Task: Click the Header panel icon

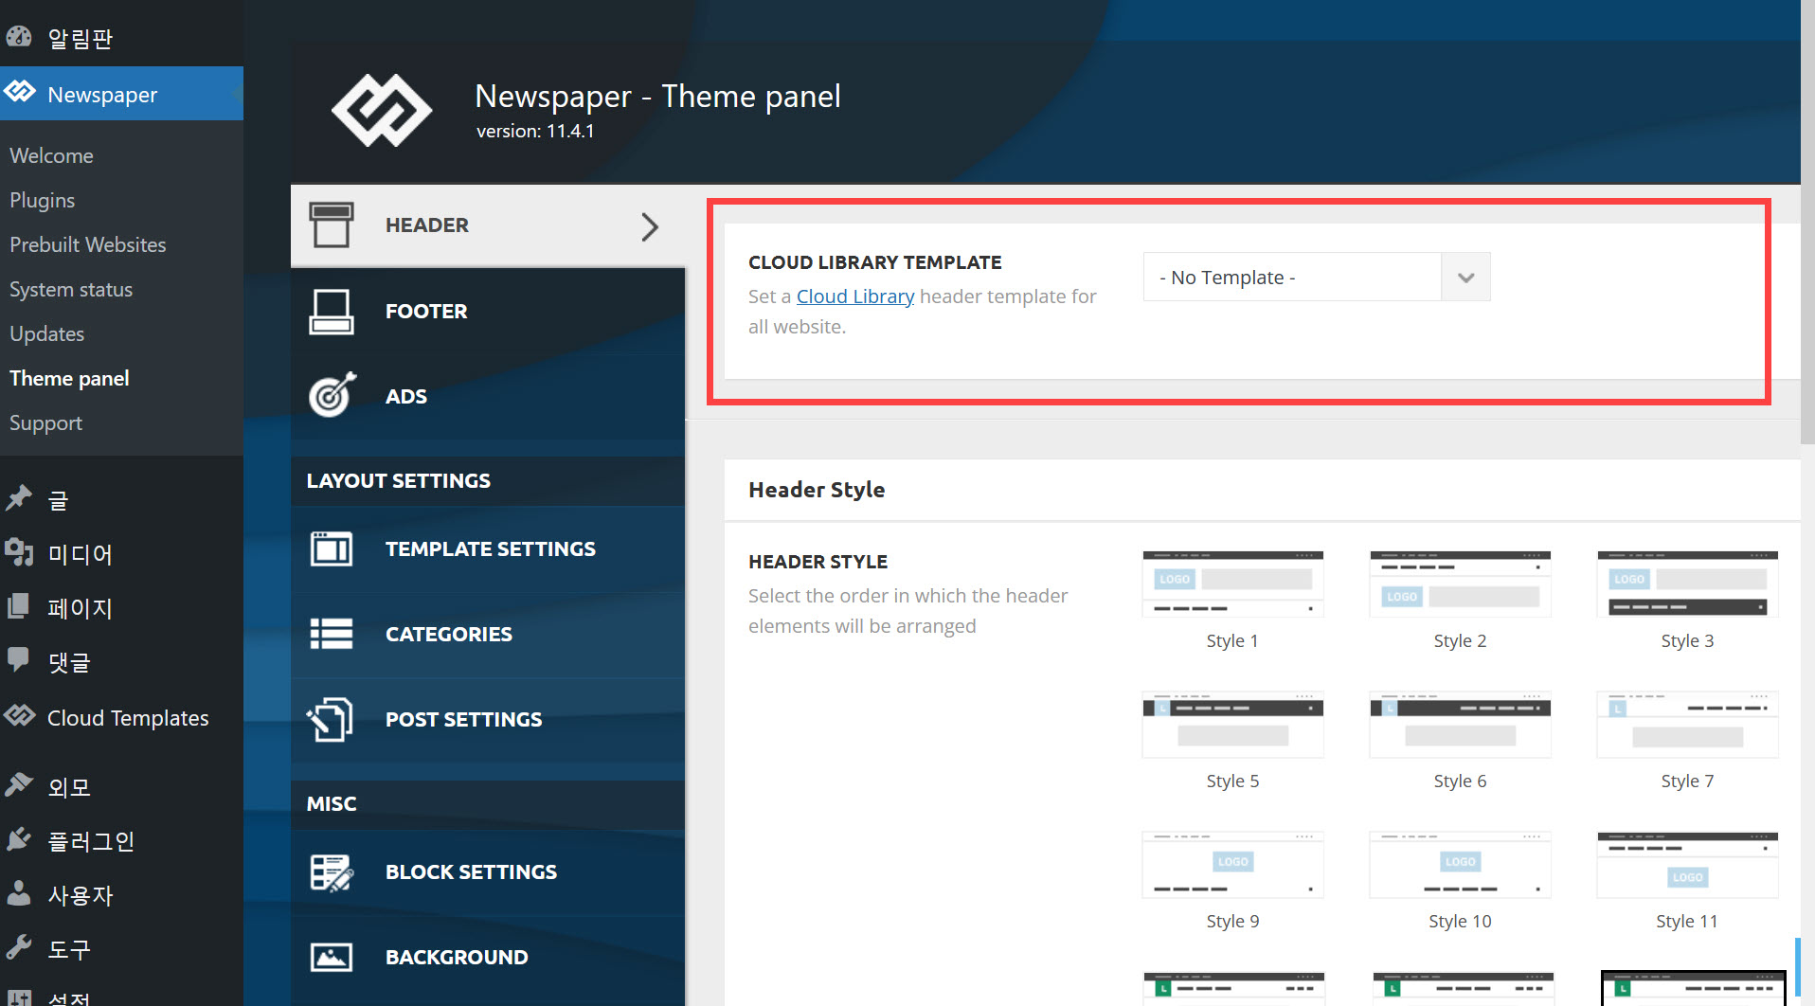Action: pos(331,225)
